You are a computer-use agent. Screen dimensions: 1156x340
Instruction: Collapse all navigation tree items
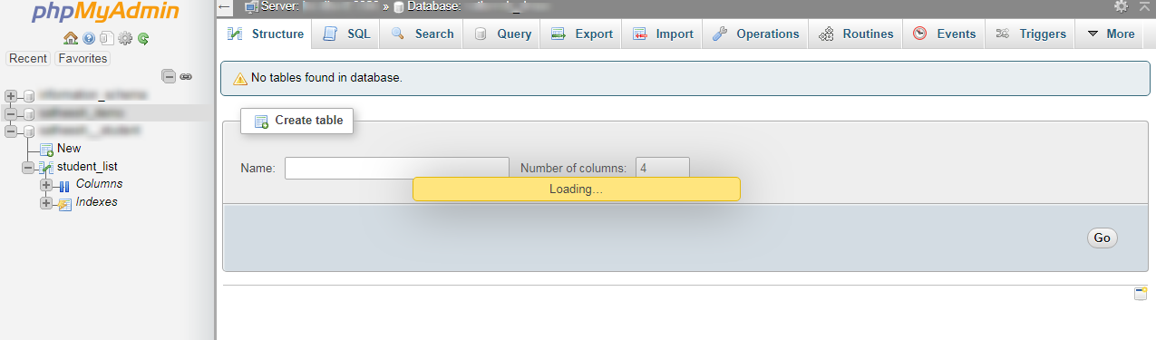click(169, 76)
